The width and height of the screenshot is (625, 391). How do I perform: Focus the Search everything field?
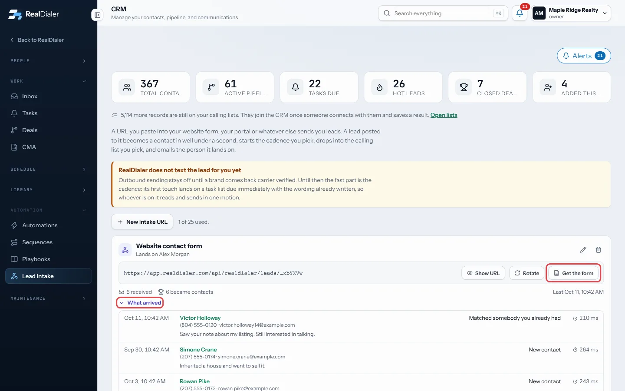click(x=443, y=13)
